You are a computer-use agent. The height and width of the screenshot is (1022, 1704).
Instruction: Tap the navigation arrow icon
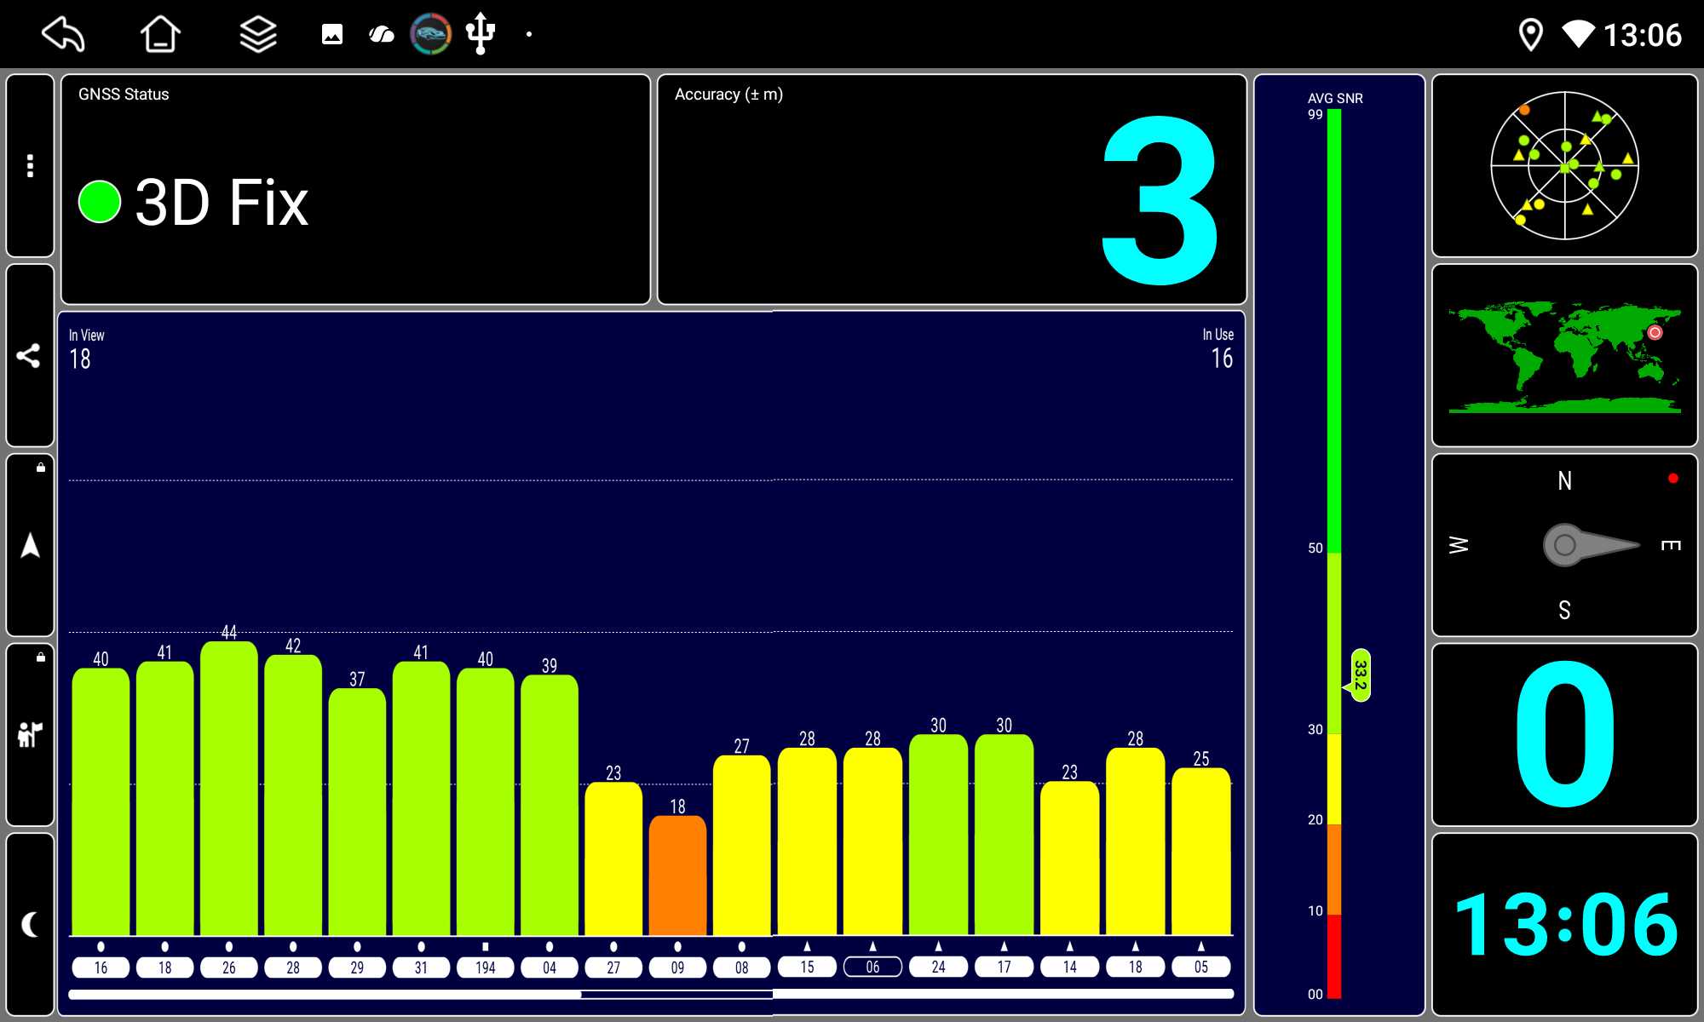point(31,545)
